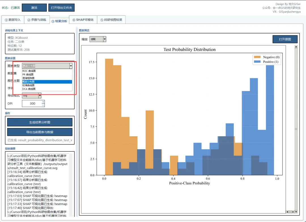306x222 pixels.
Task: Click 导出当前图表与数据 button
Action: click(x=40, y=132)
